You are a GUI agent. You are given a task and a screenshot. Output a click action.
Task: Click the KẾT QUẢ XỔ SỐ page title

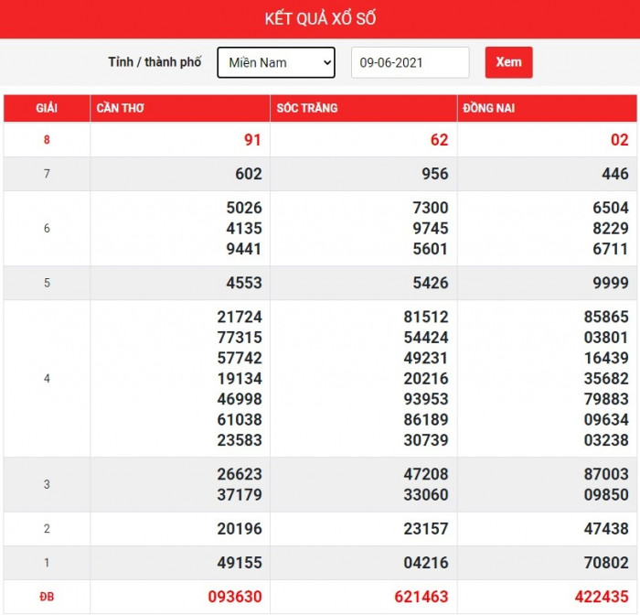[x=320, y=18]
